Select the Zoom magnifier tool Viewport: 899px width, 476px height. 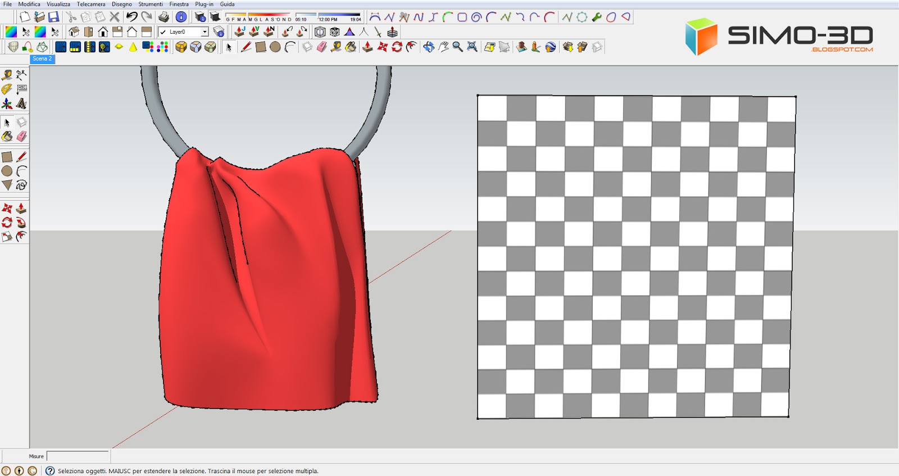coord(458,47)
